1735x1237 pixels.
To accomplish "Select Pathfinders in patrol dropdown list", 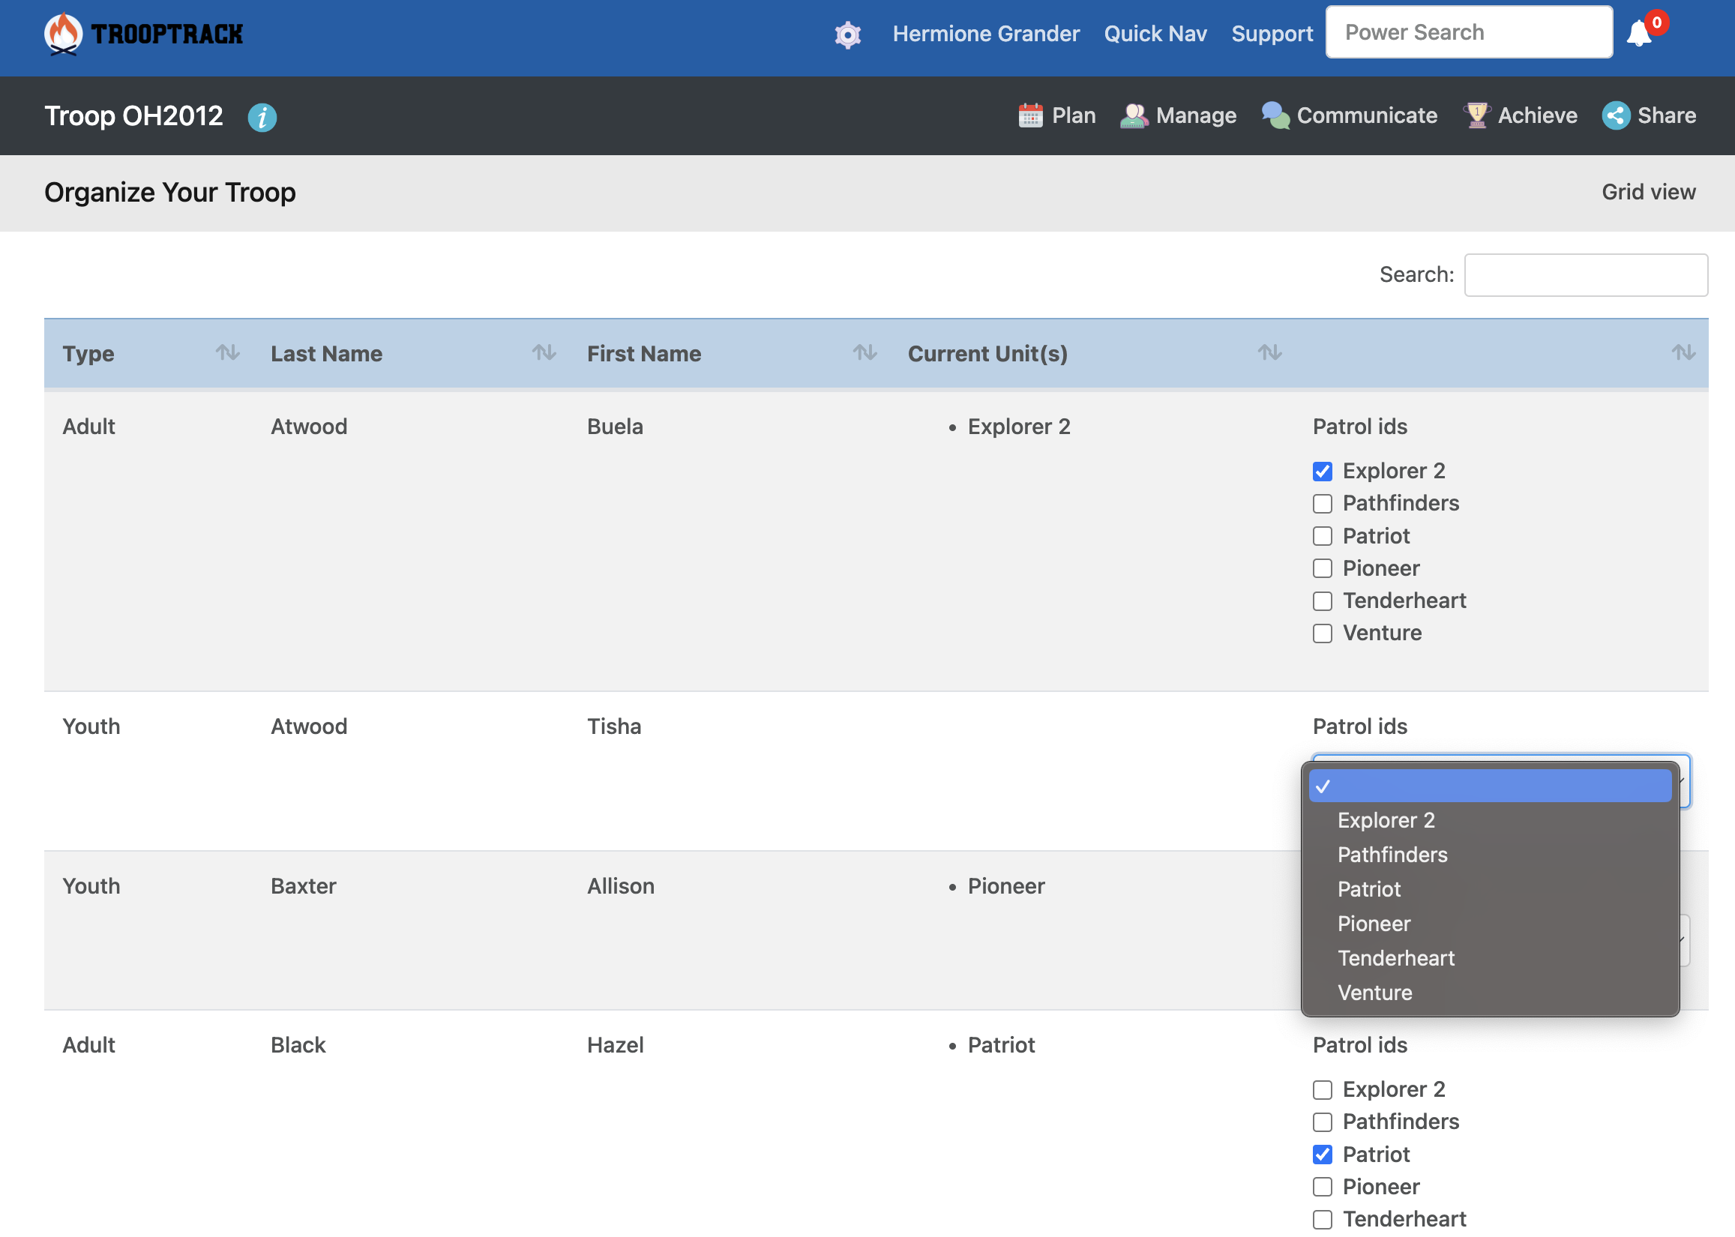I will coord(1392,855).
